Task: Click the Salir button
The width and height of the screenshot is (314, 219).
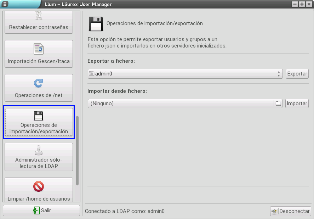Action: pos(41,210)
